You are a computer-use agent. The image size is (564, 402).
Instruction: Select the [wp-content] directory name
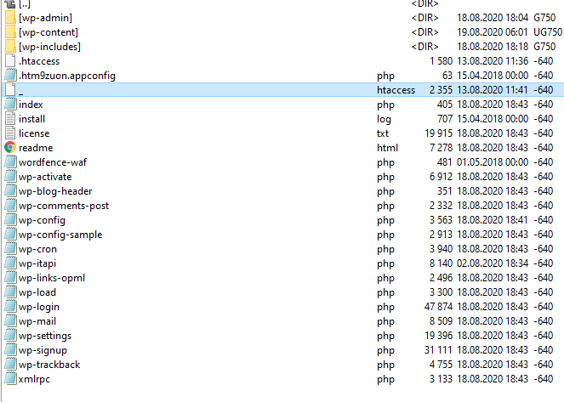48,32
